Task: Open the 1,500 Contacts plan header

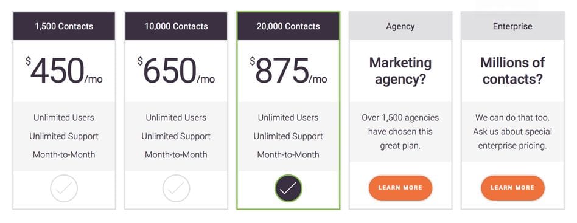Action: click(64, 26)
